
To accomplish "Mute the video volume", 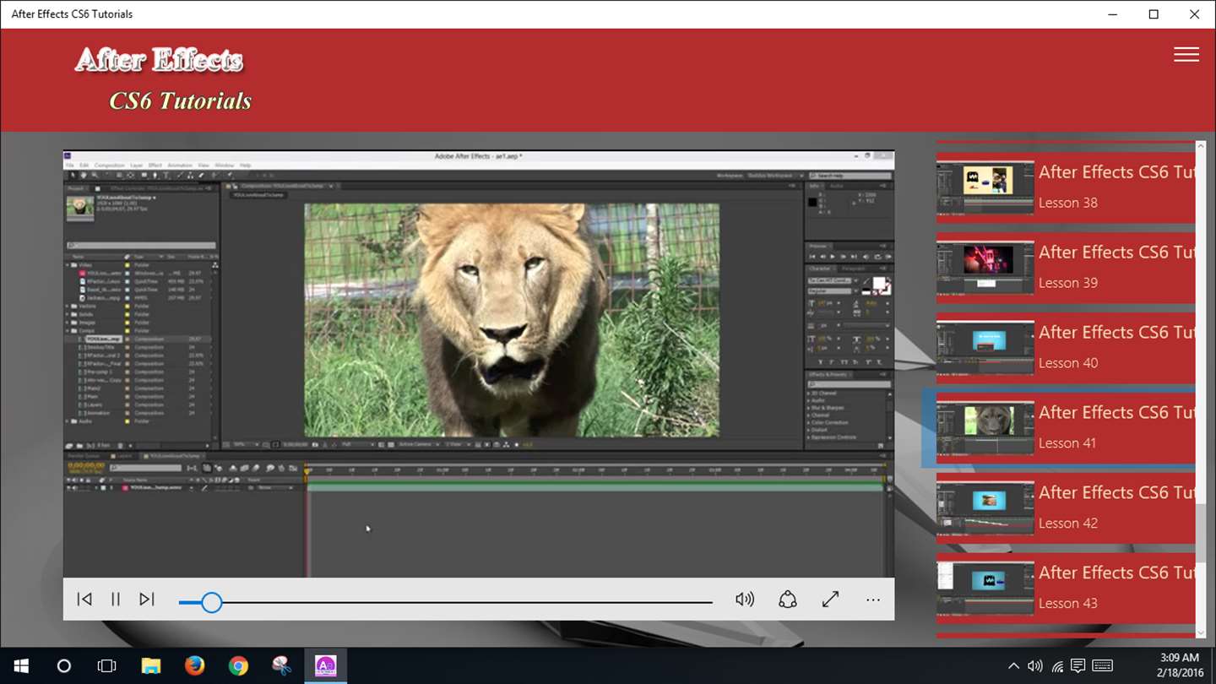I will (744, 600).
